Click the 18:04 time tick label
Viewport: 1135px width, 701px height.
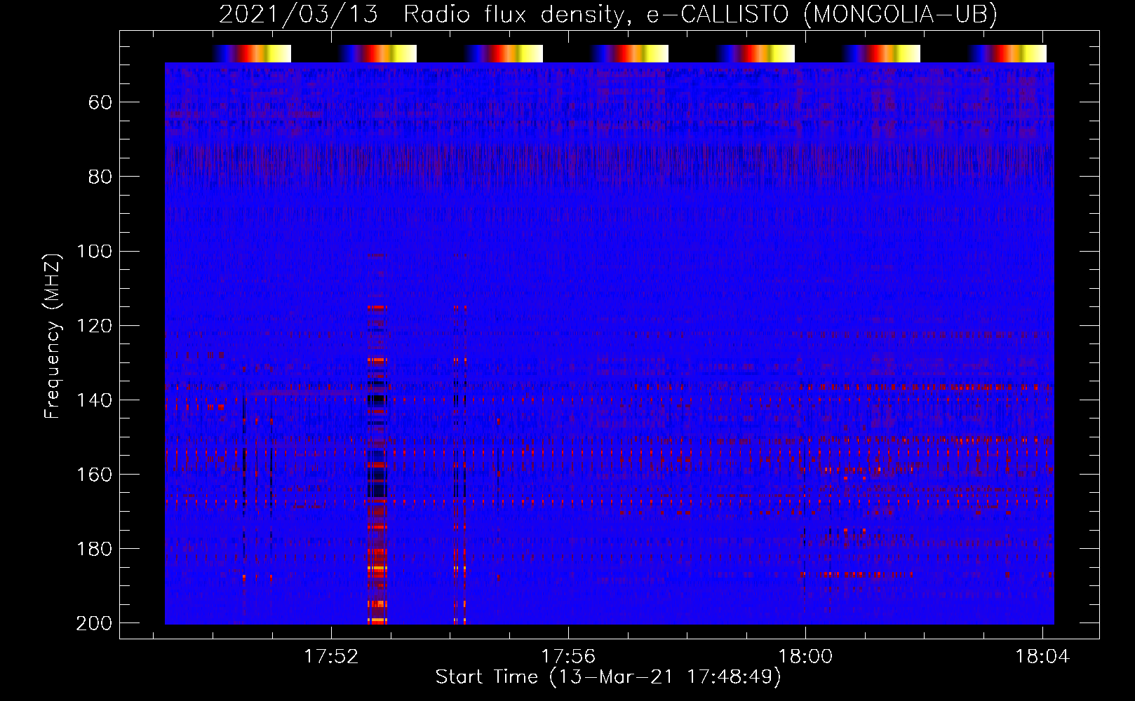coord(1042,657)
